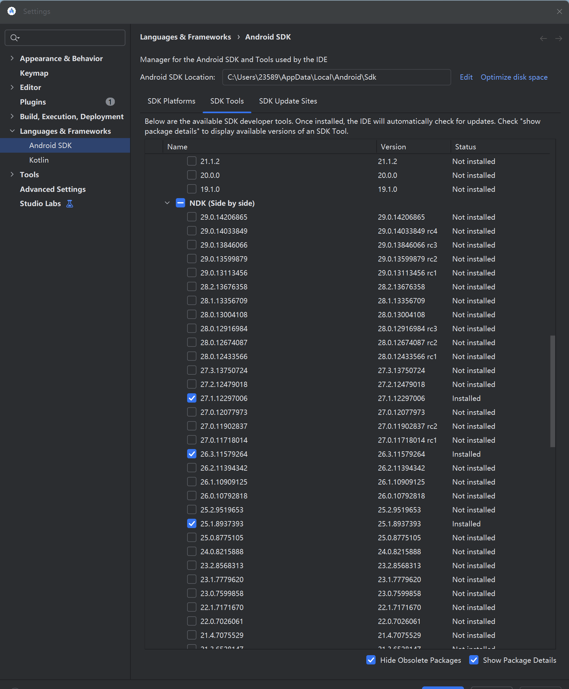
Task: Collapse the NDK (Side by side) group
Action: pyautogui.click(x=167, y=203)
